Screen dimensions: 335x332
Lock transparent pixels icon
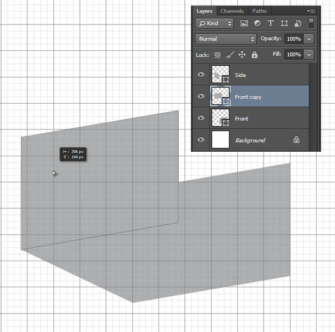pos(217,55)
